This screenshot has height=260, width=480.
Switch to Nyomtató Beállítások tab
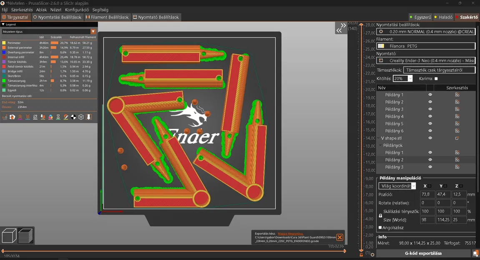tap(156, 17)
